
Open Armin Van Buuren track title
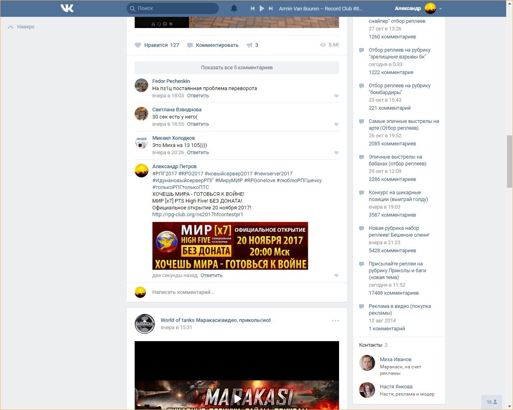pos(321,8)
